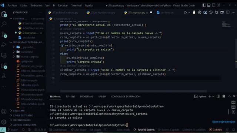237x133 pixels.
Task: Click the compare changes icon in editor toolbar
Action: (x=217, y=12)
